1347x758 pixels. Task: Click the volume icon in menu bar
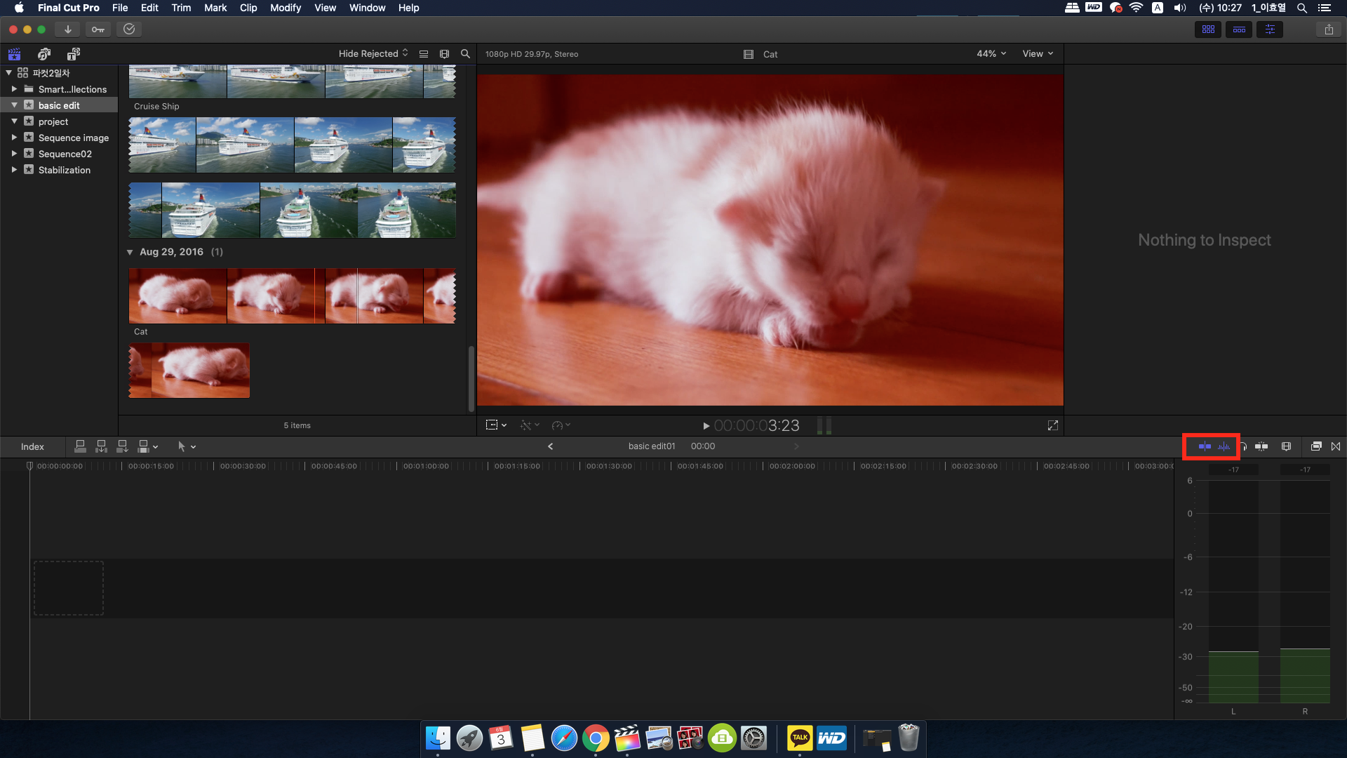click(1180, 8)
